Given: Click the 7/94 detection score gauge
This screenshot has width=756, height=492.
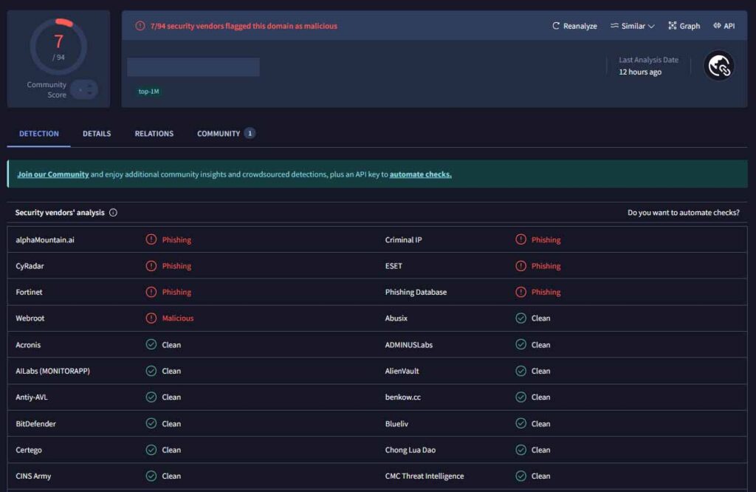Looking at the screenshot, I should click(x=58, y=47).
